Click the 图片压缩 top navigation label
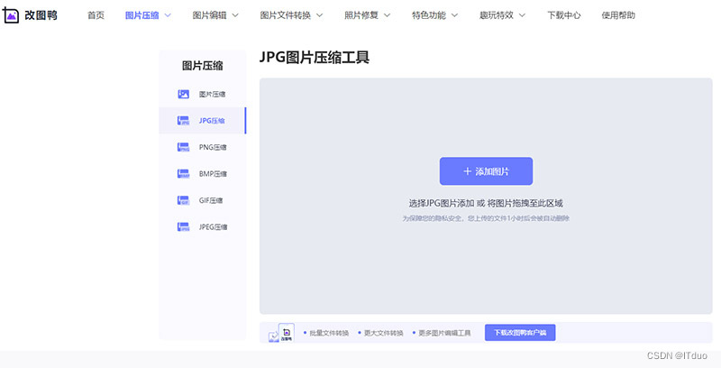This screenshot has height=368, width=721. pos(142,15)
